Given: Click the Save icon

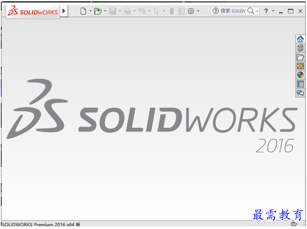Looking at the screenshot, I should 112,11.
